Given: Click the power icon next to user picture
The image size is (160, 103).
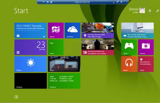Looking at the screenshot, I should (x=150, y=10).
